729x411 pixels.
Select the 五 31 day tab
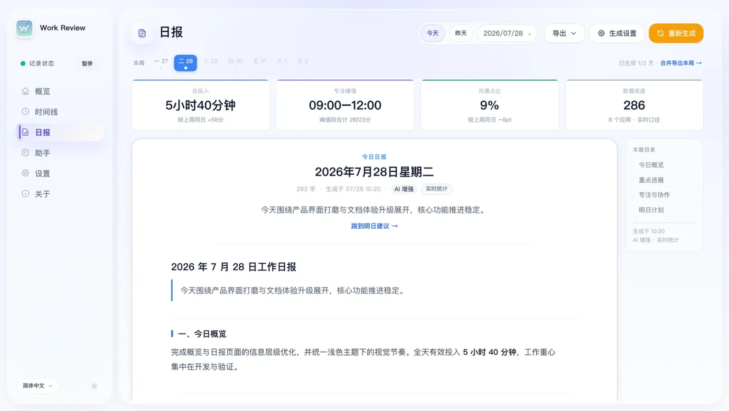click(x=260, y=63)
